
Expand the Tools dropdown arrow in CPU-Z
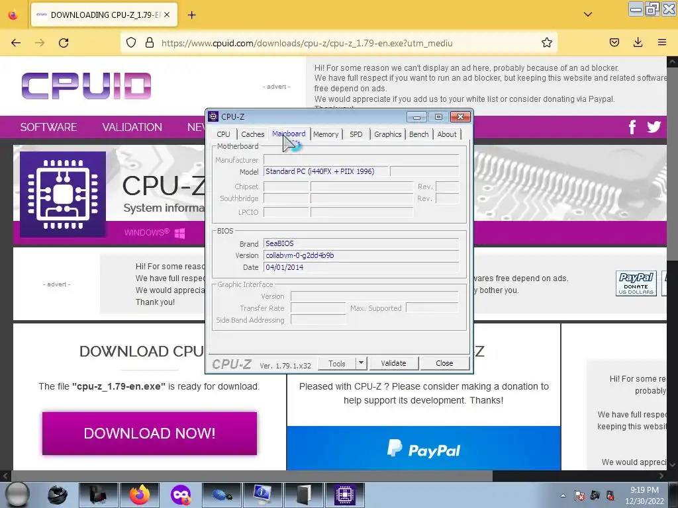(x=361, y=363)
